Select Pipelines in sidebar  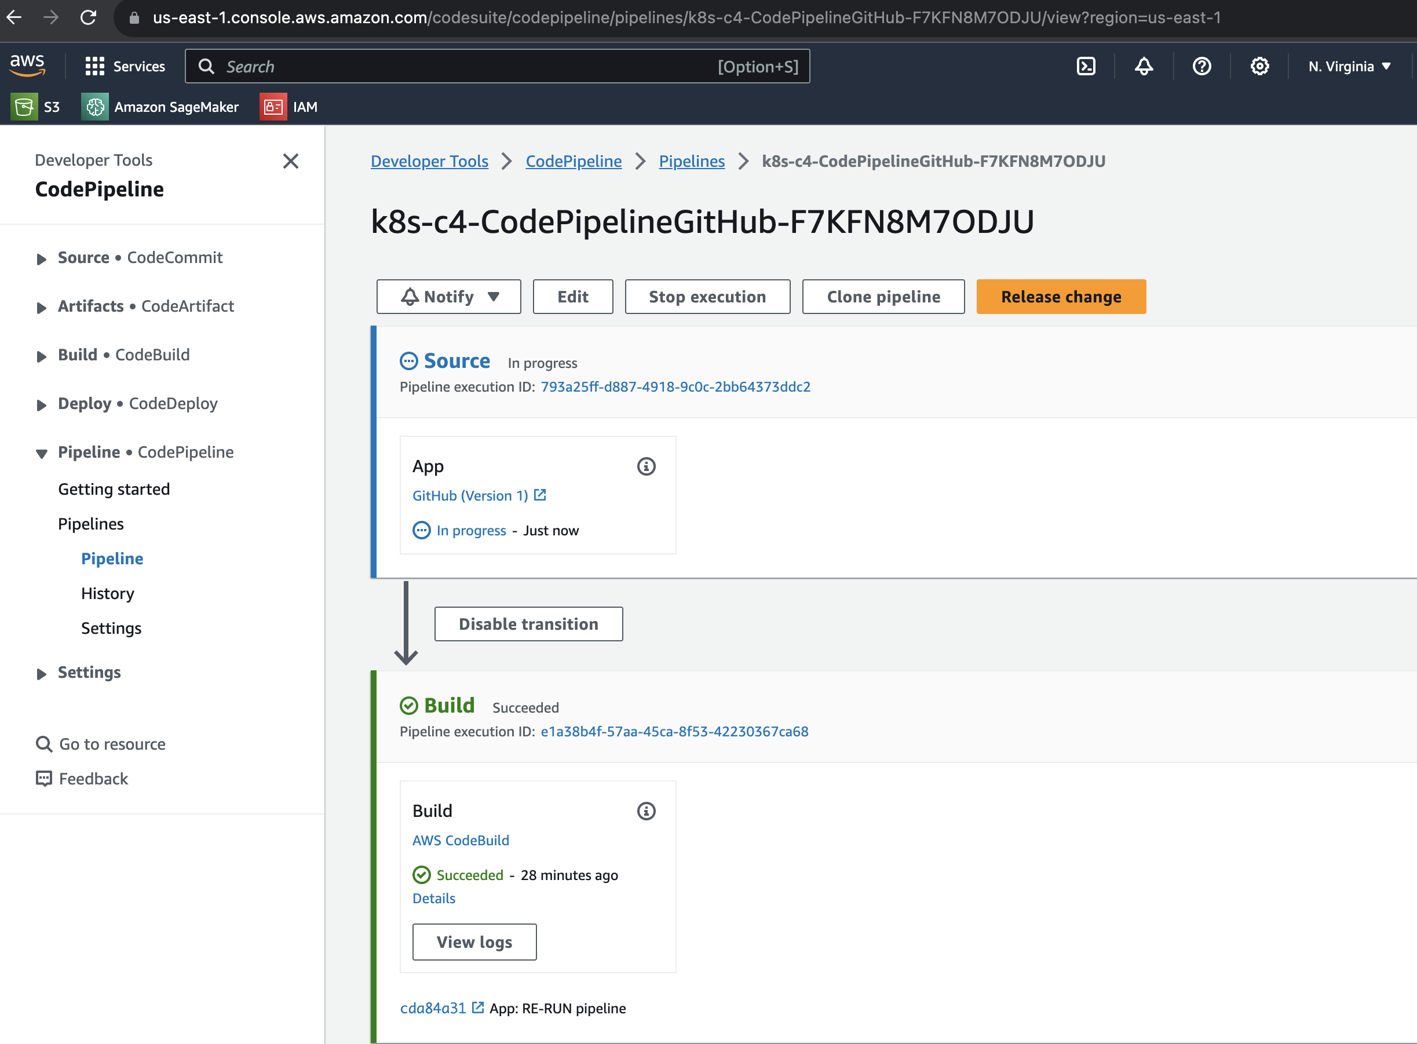91,524
